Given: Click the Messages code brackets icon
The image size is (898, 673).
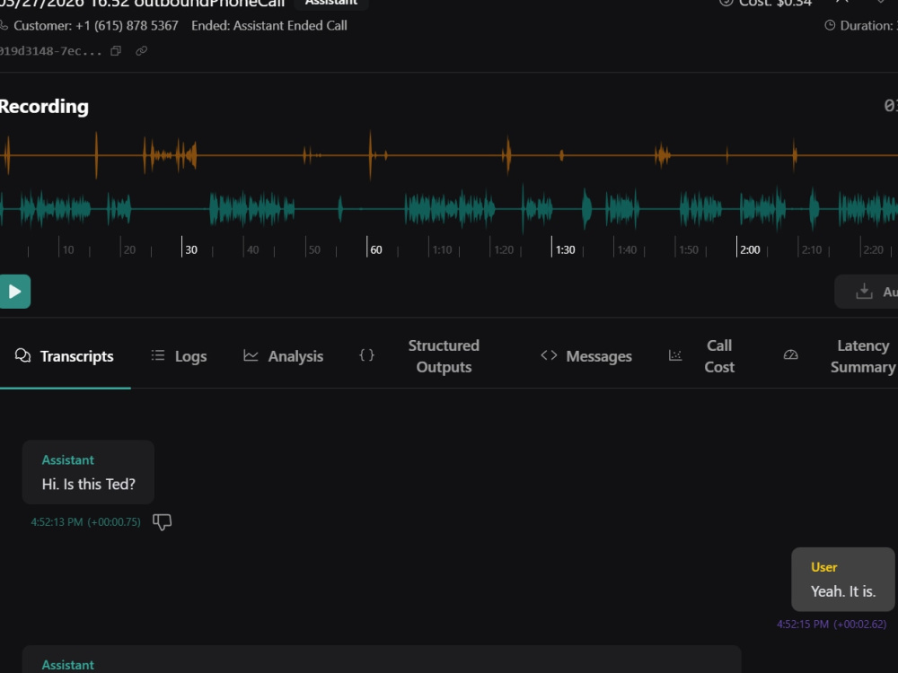Looking at the screenshot, I should click(x=549, y=355).
